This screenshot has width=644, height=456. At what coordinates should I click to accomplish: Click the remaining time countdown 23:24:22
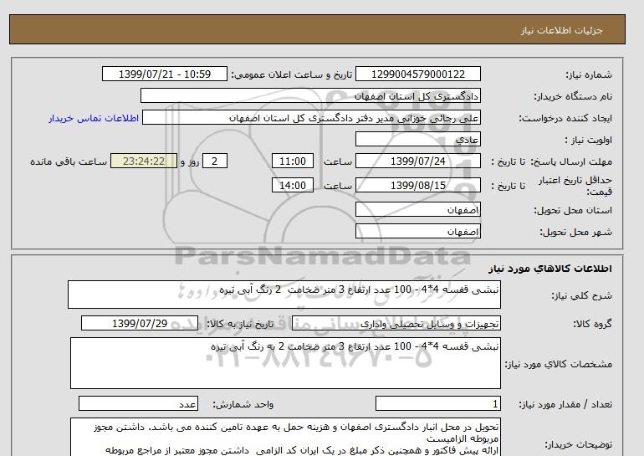click(x=144, y=161)
